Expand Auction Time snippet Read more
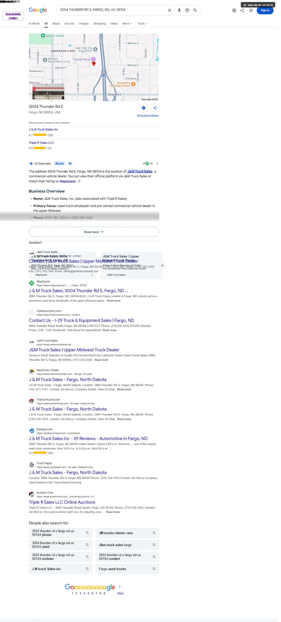This screenshot has height=622, width=281. coord(113,512)
